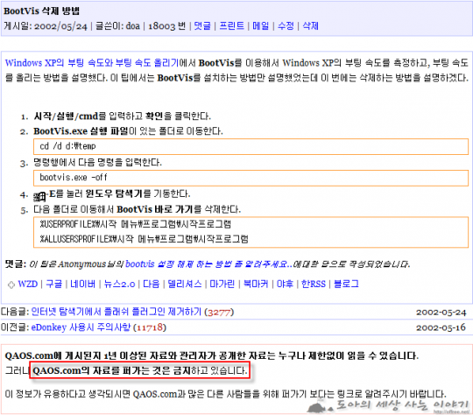This screenshot has height=415, width=473.
Task: Open next post about 인터넷 탐색기 플래쉬 플러그인
Action: click(x=116, y=312)
